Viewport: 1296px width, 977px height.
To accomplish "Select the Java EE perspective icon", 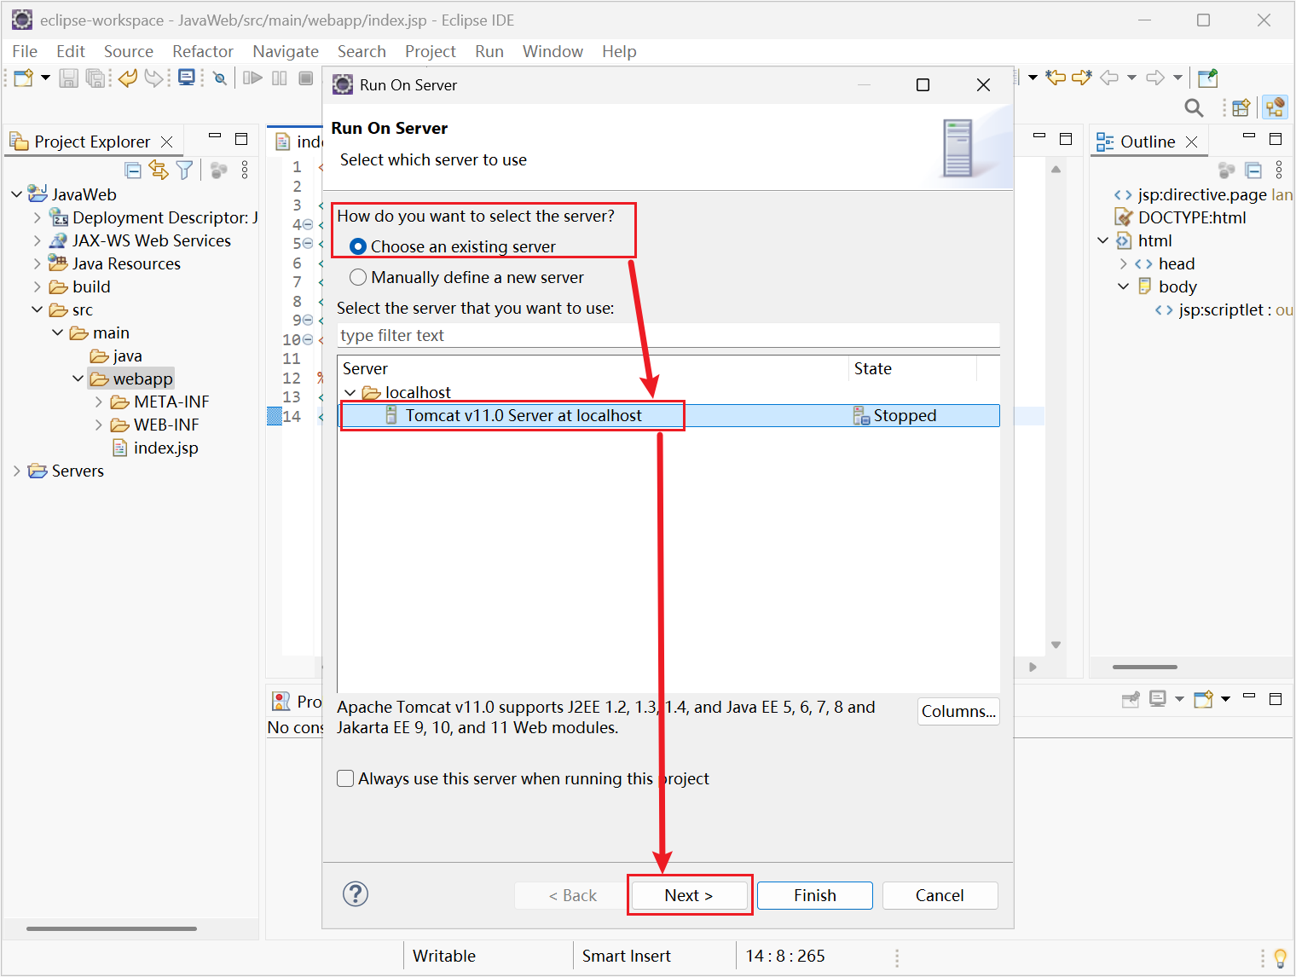I will [1275, 107].
